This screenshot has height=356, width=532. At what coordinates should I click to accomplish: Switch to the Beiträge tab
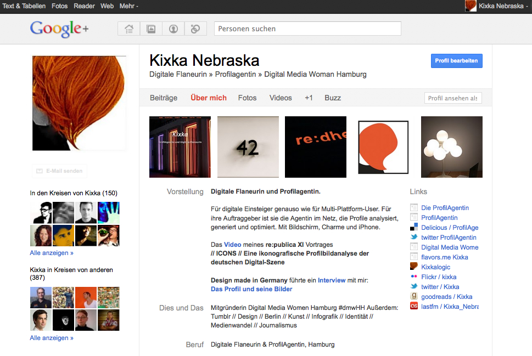[x=164, y=98]
